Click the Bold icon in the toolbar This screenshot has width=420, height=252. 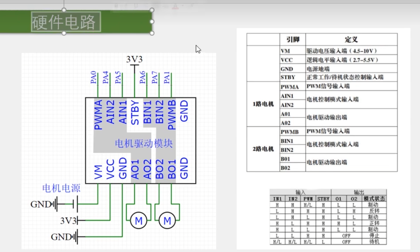(117, 5)
